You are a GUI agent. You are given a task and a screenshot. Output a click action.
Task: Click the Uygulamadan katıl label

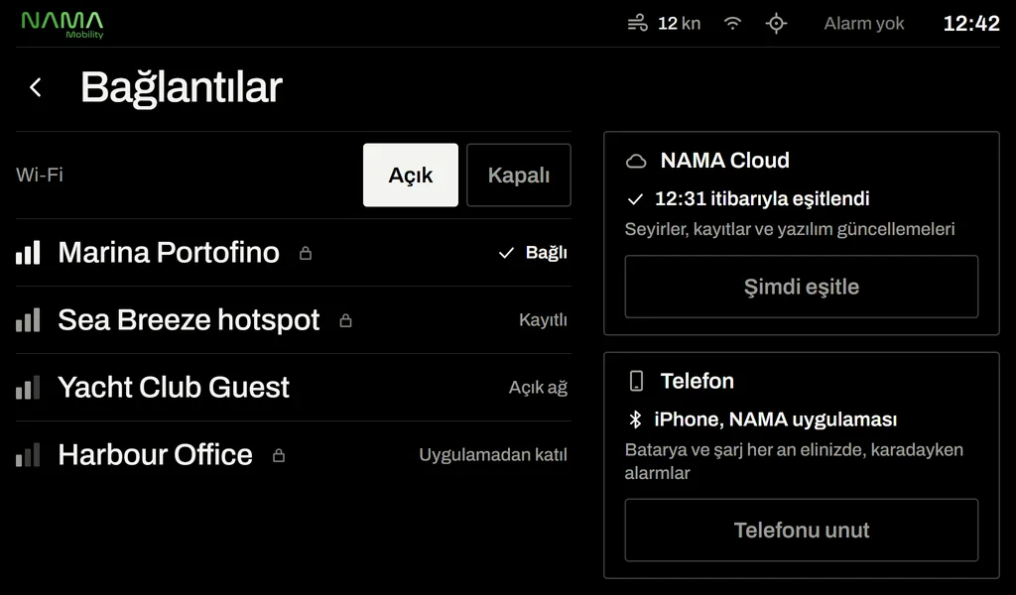(x=493, y=455)
